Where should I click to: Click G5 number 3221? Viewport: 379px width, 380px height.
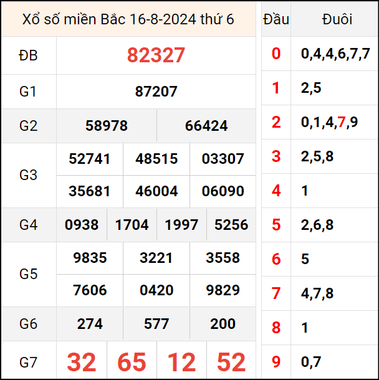[156, 258]
